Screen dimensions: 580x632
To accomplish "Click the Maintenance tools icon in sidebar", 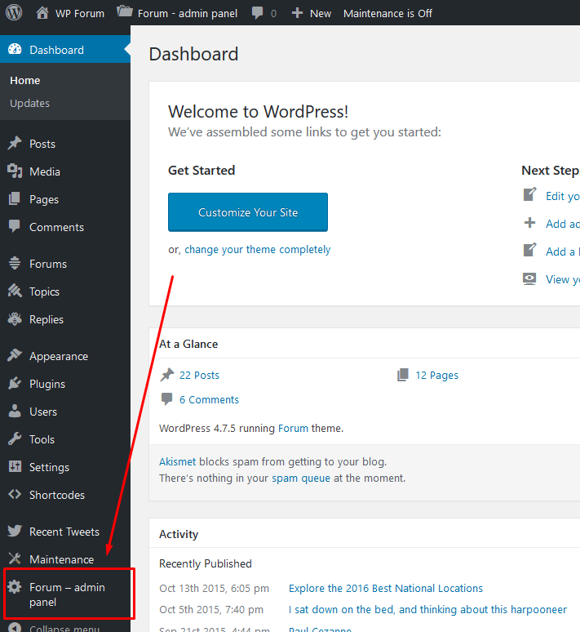I will 15,559.
